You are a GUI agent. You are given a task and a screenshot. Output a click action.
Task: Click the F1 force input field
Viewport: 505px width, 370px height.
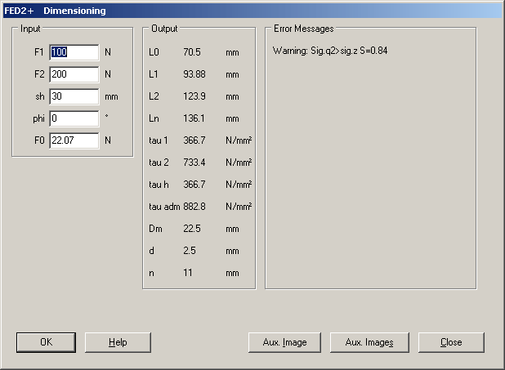pyautogui.click(x=74, y=52)
